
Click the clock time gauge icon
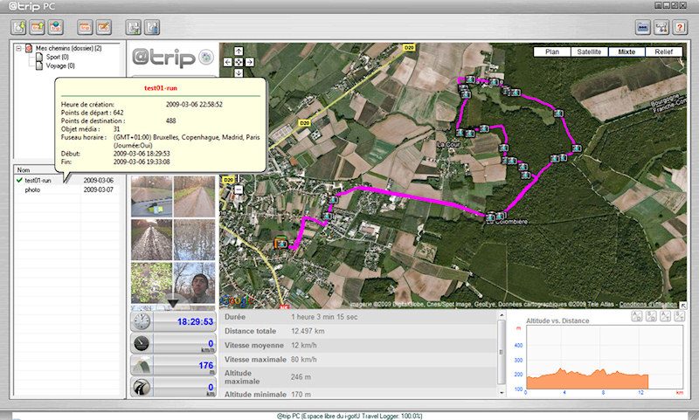coord(142,321)
